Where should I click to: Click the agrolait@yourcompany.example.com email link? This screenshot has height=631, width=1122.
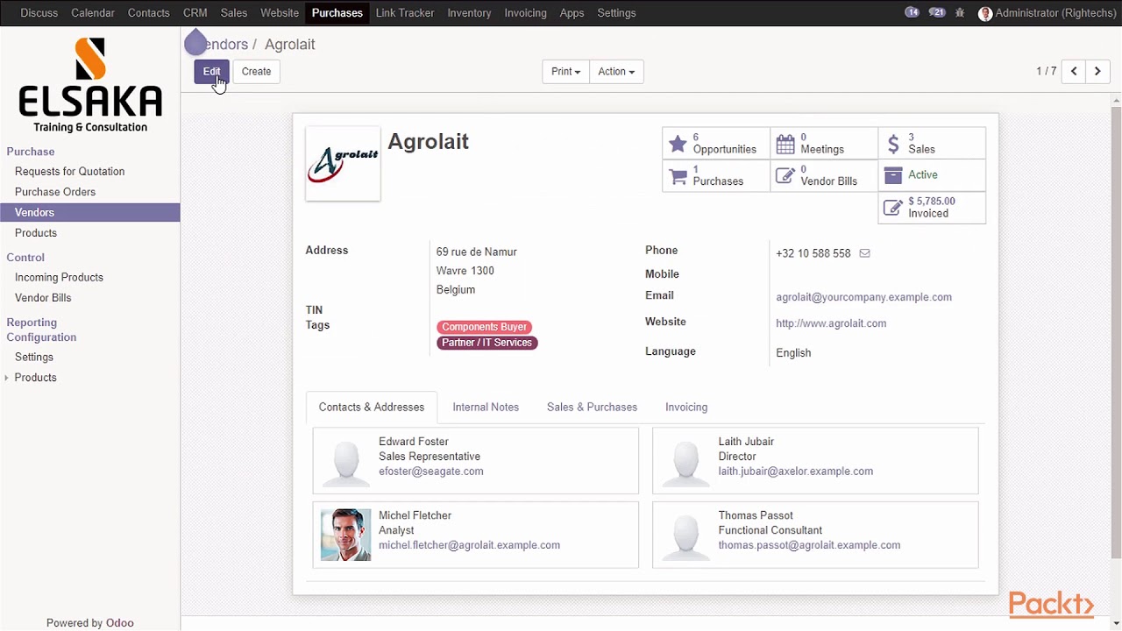click(863, 297)
